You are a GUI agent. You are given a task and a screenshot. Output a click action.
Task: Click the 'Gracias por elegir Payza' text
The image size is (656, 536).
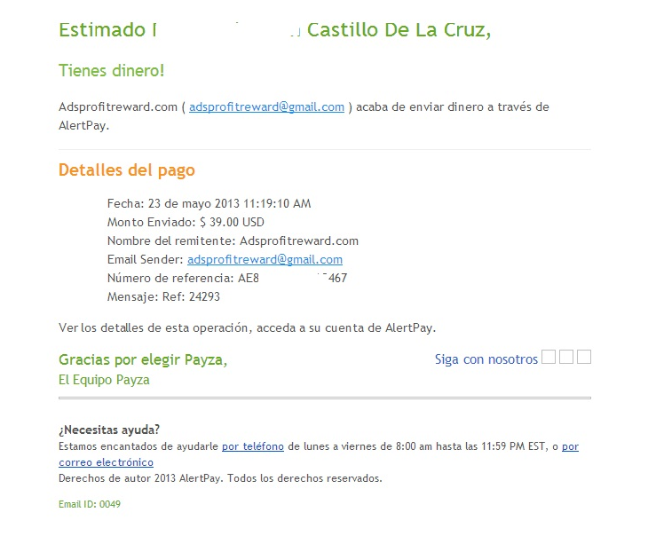[x=142, y=359]
